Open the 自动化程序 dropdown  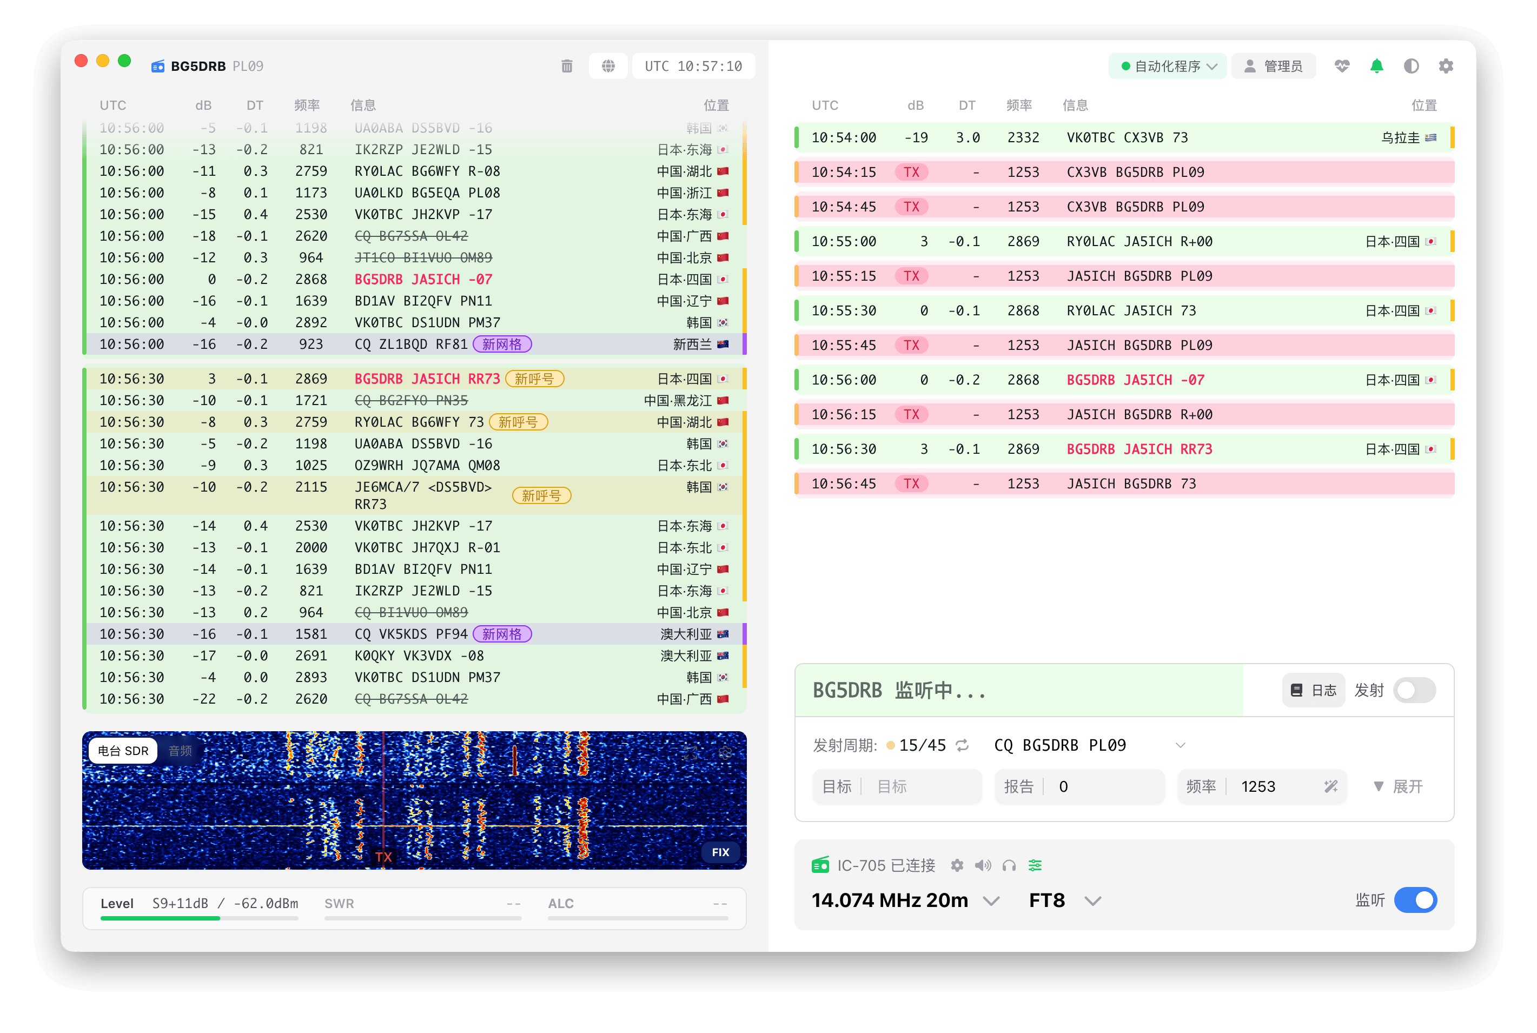1168,66
